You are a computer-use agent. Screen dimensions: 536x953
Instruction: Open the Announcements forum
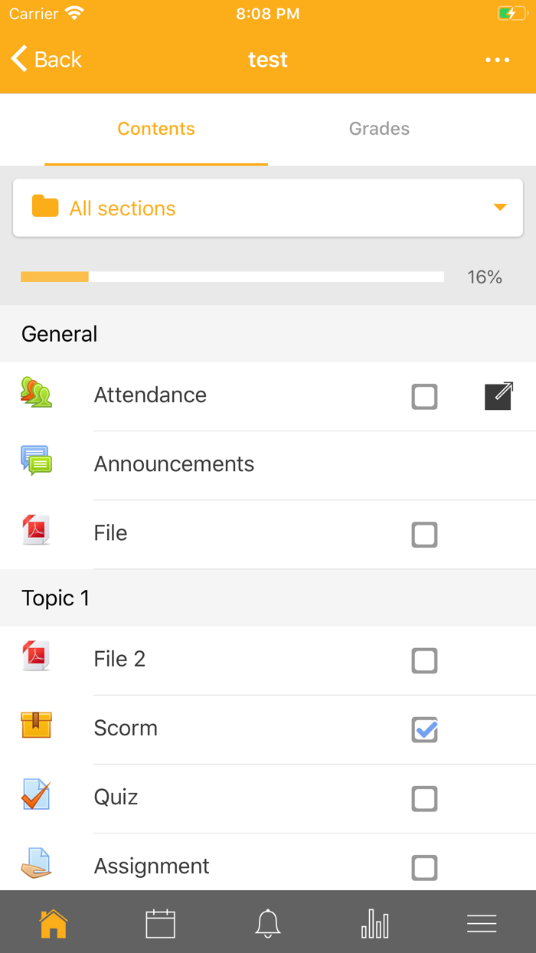point(174,464)
